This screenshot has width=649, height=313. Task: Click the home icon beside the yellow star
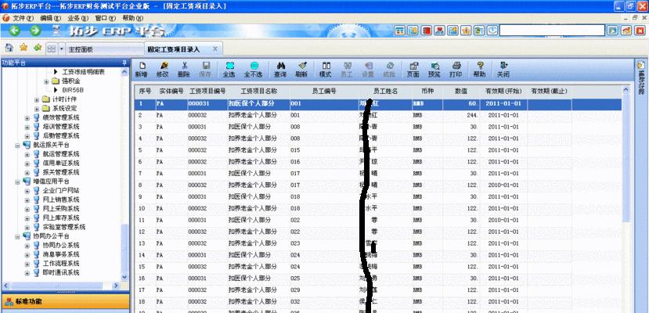(9, 48)
